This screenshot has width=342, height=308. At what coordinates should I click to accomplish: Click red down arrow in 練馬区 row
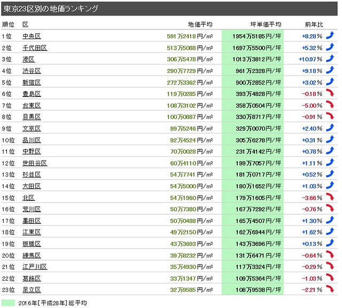330,254
